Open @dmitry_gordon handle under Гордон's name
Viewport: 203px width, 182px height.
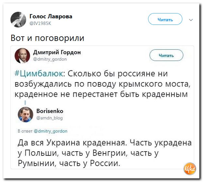click(50, 59)
